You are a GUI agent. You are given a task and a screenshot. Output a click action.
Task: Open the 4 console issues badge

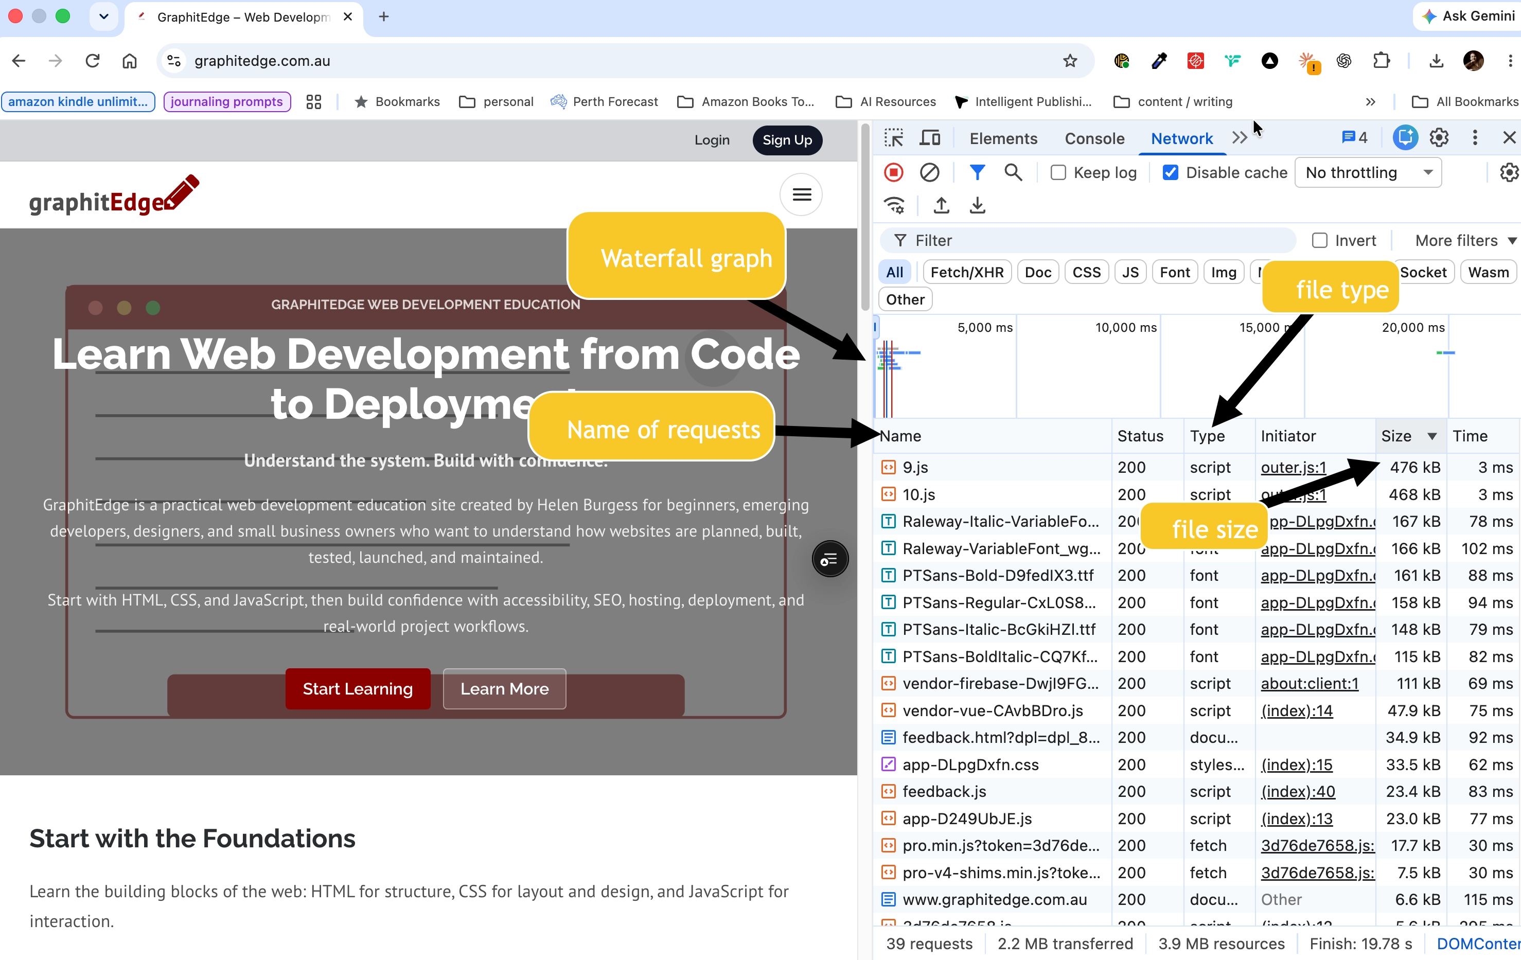click(1354, 138)
